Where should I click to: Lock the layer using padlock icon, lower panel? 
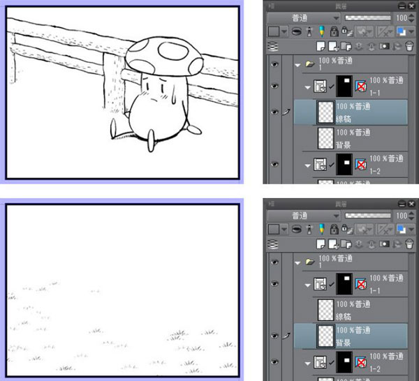click(334, 229)
